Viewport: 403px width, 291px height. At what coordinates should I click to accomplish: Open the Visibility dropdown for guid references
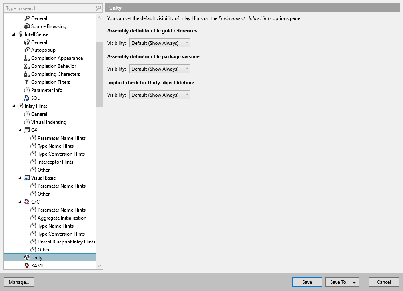point(160,43)
